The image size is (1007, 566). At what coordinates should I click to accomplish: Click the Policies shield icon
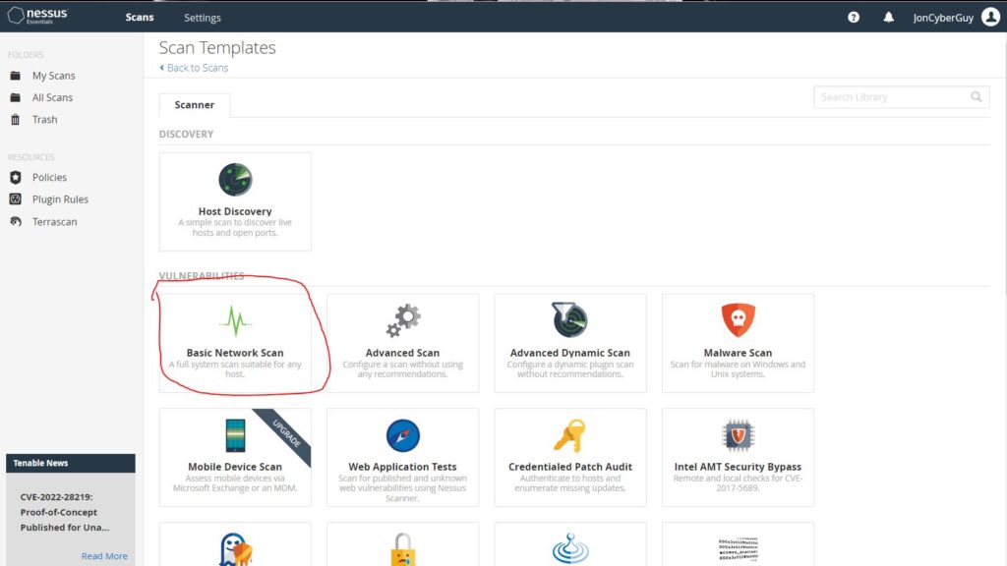click(16, 177)
